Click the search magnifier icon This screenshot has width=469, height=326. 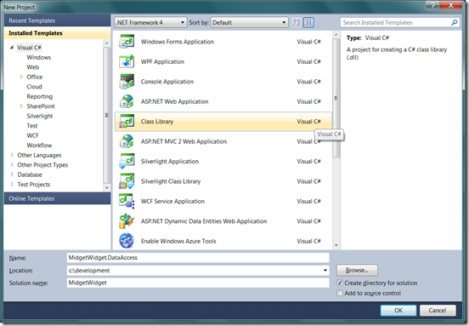coord(455,22)
